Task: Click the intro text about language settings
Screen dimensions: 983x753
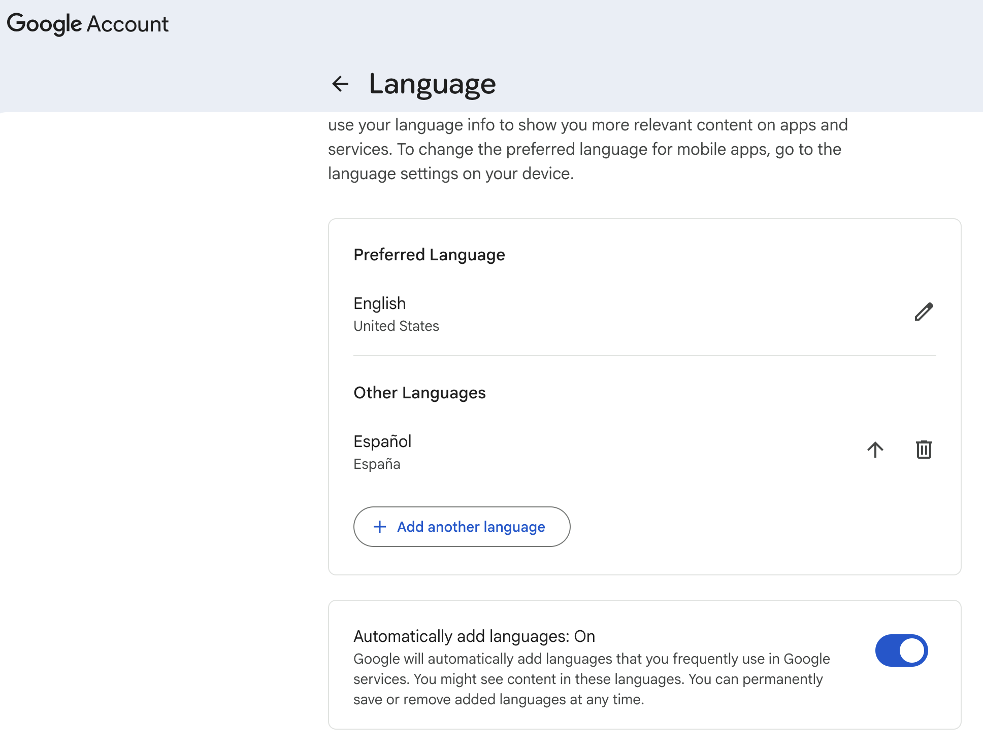Action: pyautogui.click(x=587, y=149)
